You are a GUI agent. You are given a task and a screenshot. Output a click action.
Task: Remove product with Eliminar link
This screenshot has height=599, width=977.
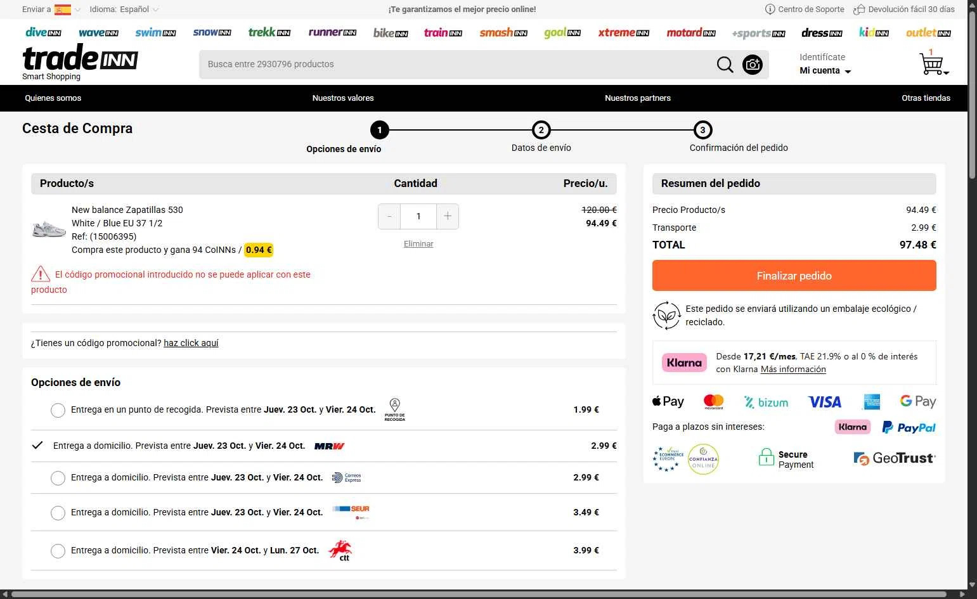coord(418,244)
